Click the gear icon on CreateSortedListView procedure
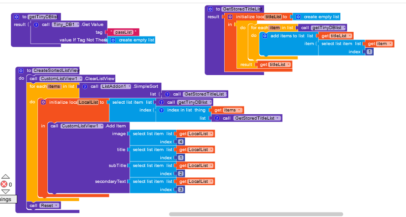406x217 pixels. coord(21,71)
